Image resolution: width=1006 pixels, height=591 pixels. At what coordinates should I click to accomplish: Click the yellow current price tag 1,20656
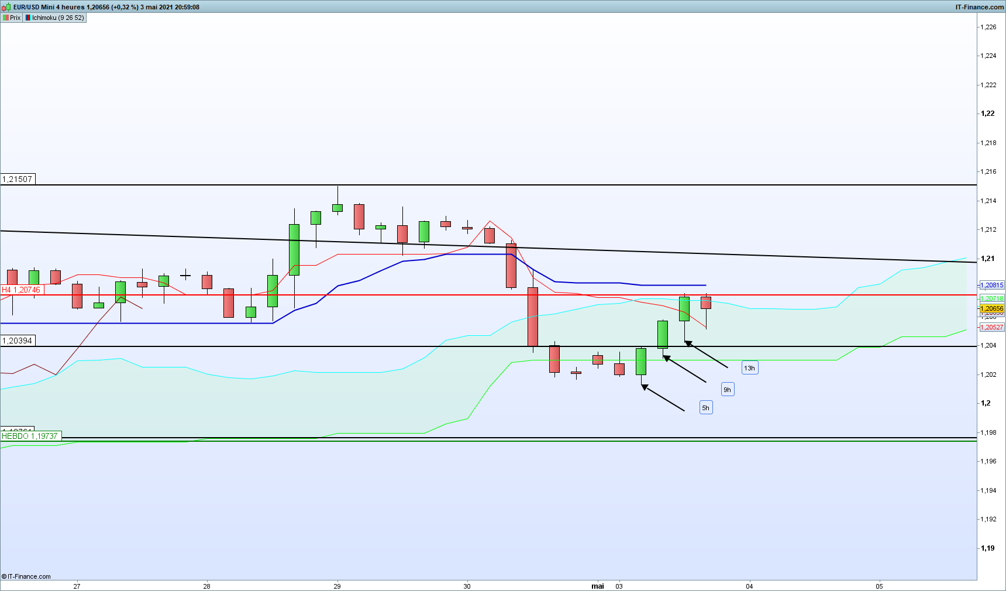pos(992,308)
